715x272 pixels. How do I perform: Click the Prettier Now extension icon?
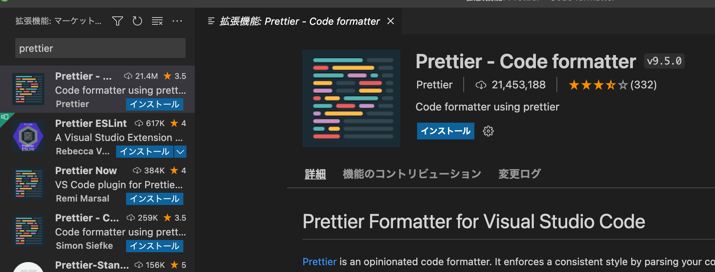28,184
